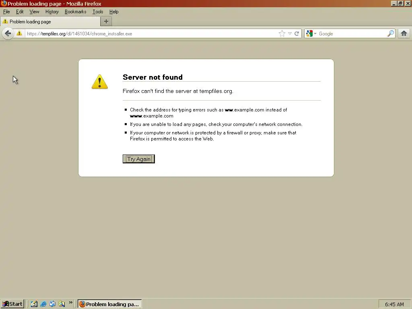Open the History menu
Image resolution: width=412 pixels, height=309 pixels.
click(x=52, y=12)
